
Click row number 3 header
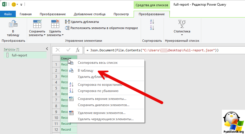(x=56, y=76)
